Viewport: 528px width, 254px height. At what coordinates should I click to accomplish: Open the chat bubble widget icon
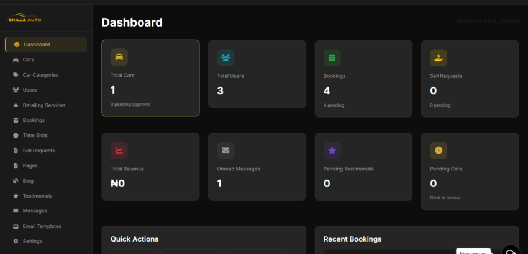(511, 252)
